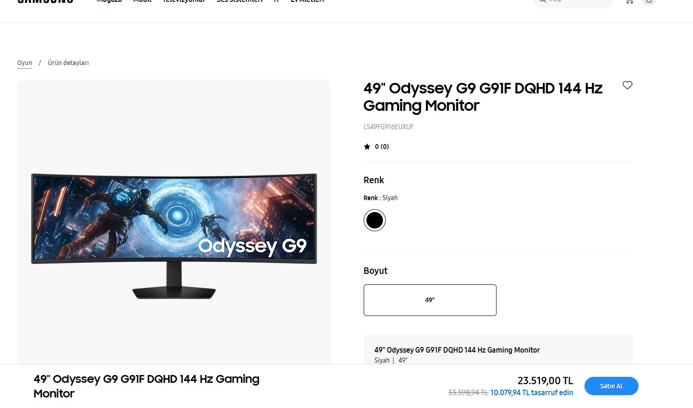Click the Ürün detayları breadcrumb
Viewport: 693px width, 408px height.
[68, 63]
